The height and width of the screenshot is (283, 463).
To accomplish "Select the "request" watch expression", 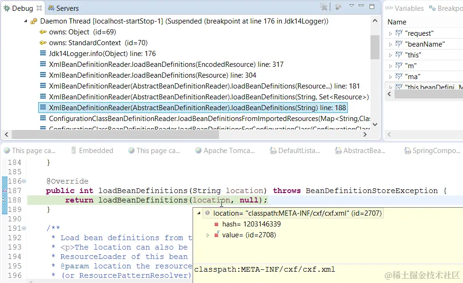I will (419, 33).
